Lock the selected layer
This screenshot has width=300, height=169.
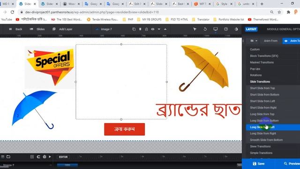[146, 29]
